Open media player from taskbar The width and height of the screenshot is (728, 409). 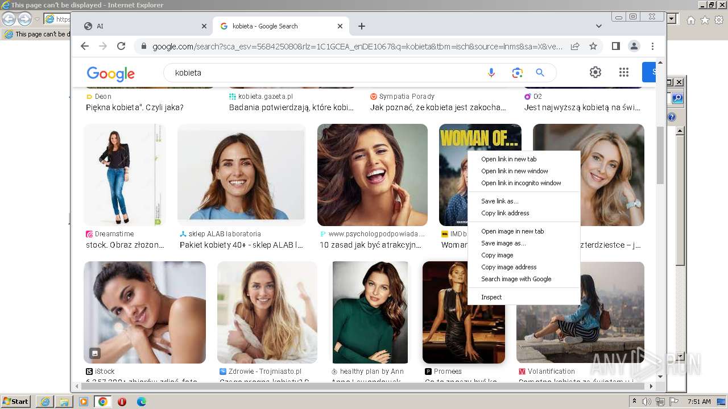[84, 402]
